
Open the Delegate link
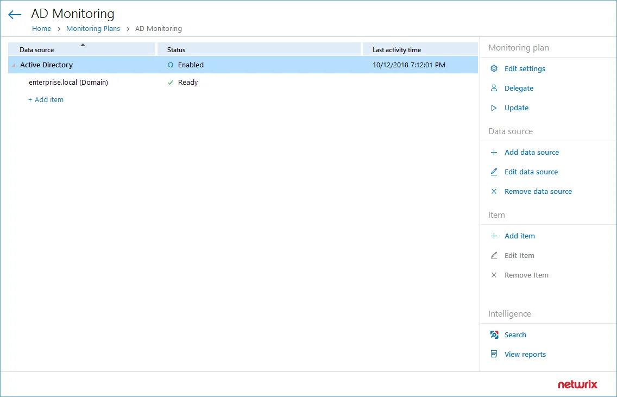(x=519, y=88)
